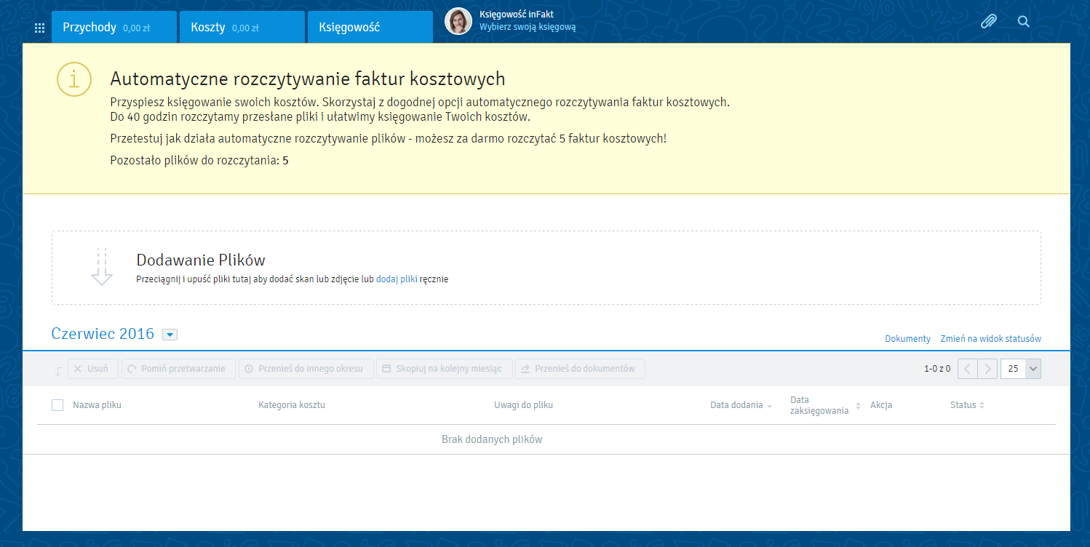The image size is (1090, 547).
Task: Expand the Czerwiec 2016 month dropdown
Action: click(x=170, y=335)
